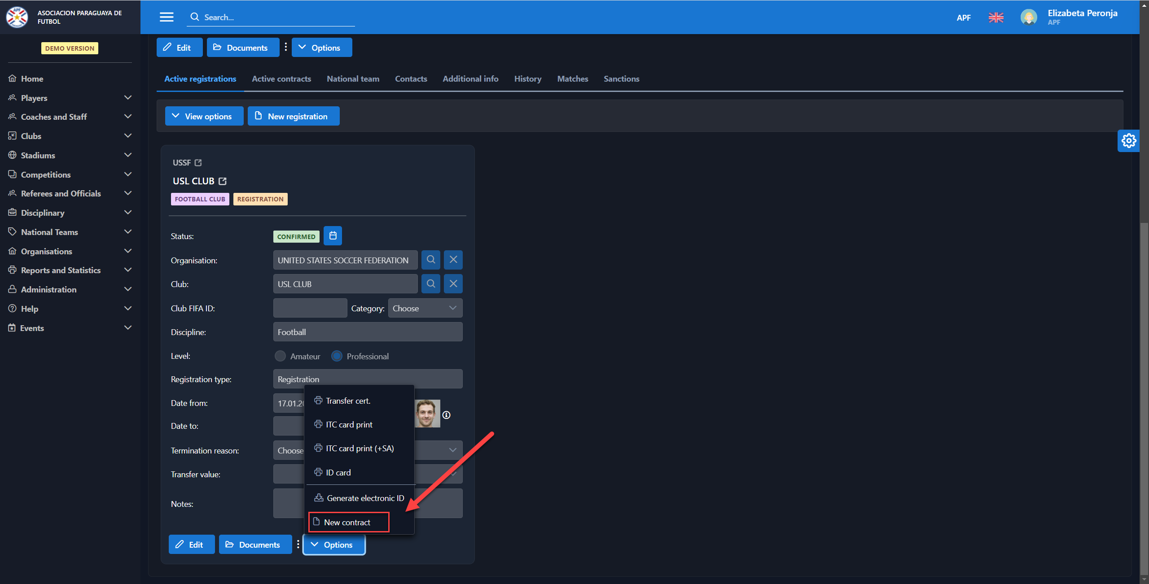This screenshot has height=584, width=1149.
Task: Select the Professional level radio button
Action: [x=337, y=356]
